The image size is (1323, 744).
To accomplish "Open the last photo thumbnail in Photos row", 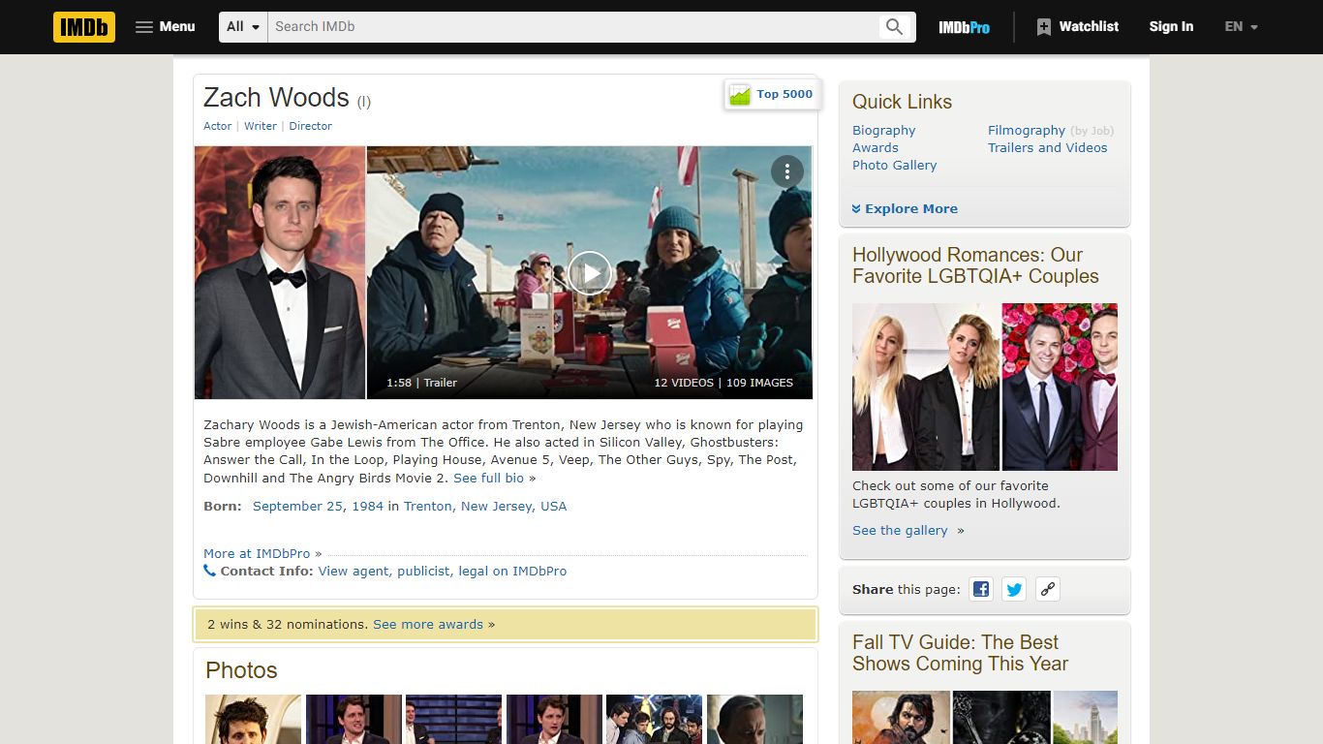I will click(754, 719).
